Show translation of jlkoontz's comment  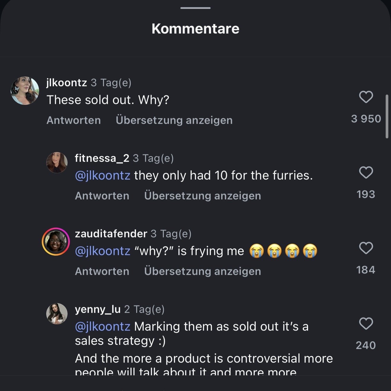tap(174, 120)
